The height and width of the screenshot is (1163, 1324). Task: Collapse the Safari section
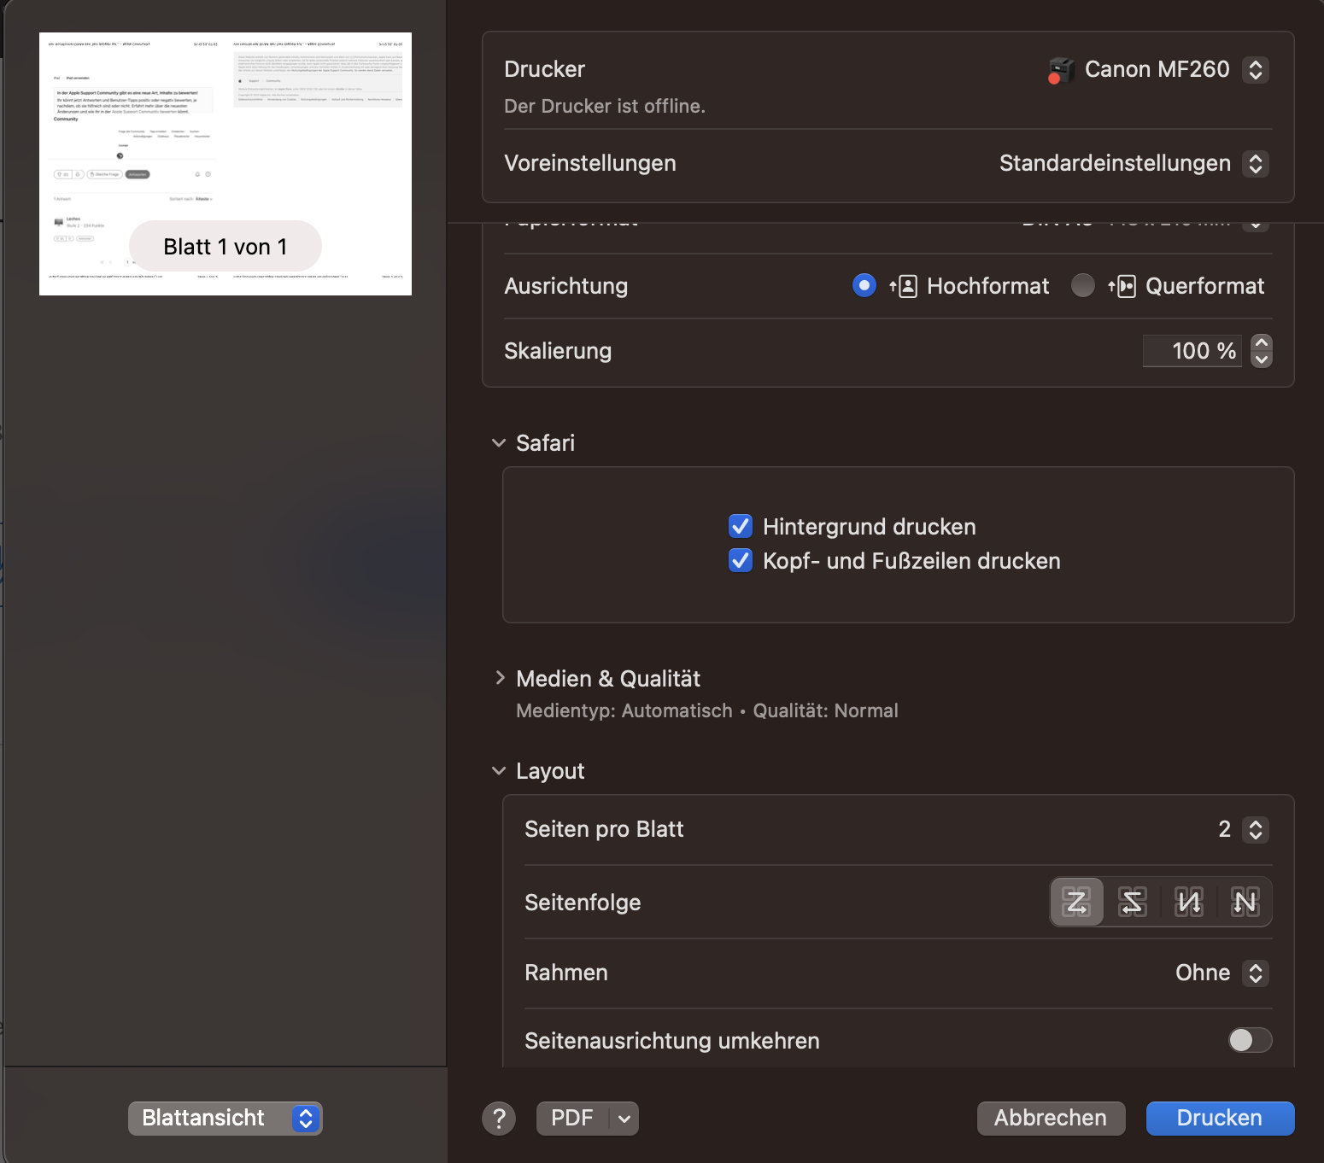pos(499,443)
